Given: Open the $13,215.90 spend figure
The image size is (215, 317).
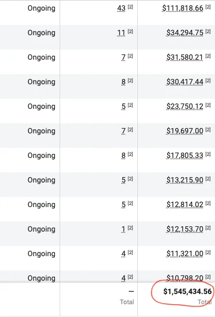Looking at the screenshot, I should [x=185, y=180].
